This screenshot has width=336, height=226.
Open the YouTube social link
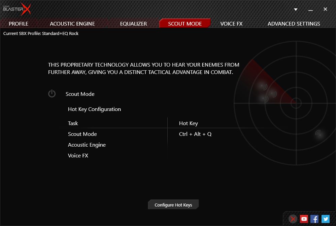[304, 219]
